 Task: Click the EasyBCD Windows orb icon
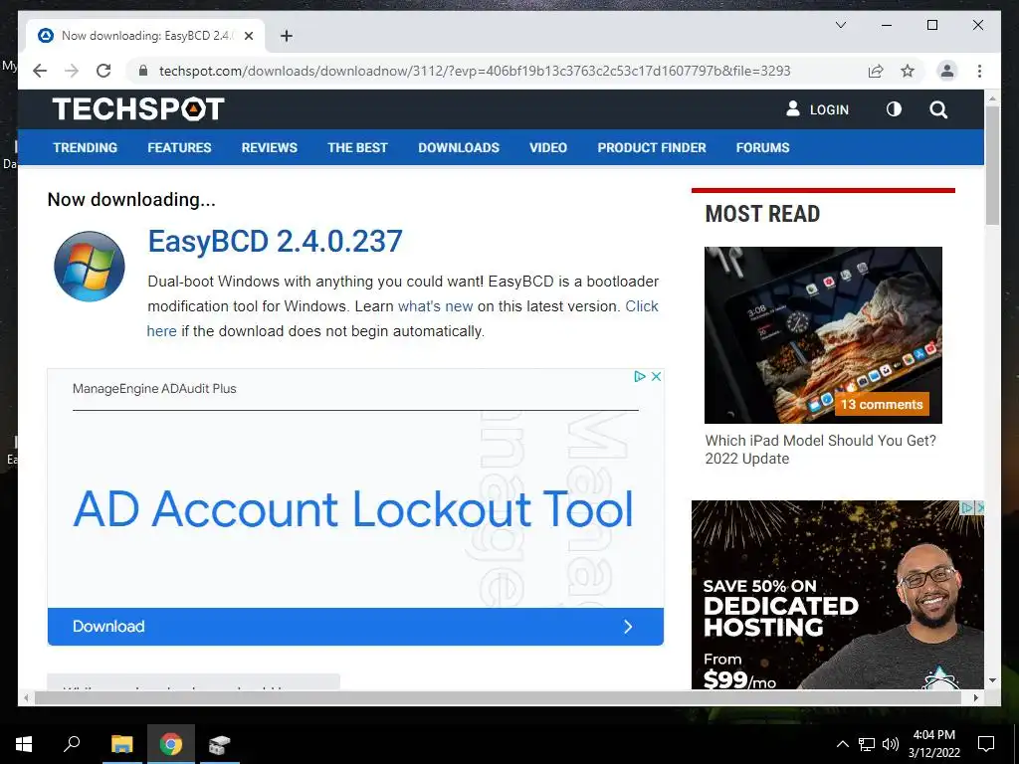[x=89, y=267]
